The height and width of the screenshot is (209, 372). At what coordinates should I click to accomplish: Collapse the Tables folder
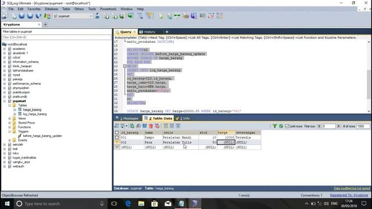click(x=10, y=105)
